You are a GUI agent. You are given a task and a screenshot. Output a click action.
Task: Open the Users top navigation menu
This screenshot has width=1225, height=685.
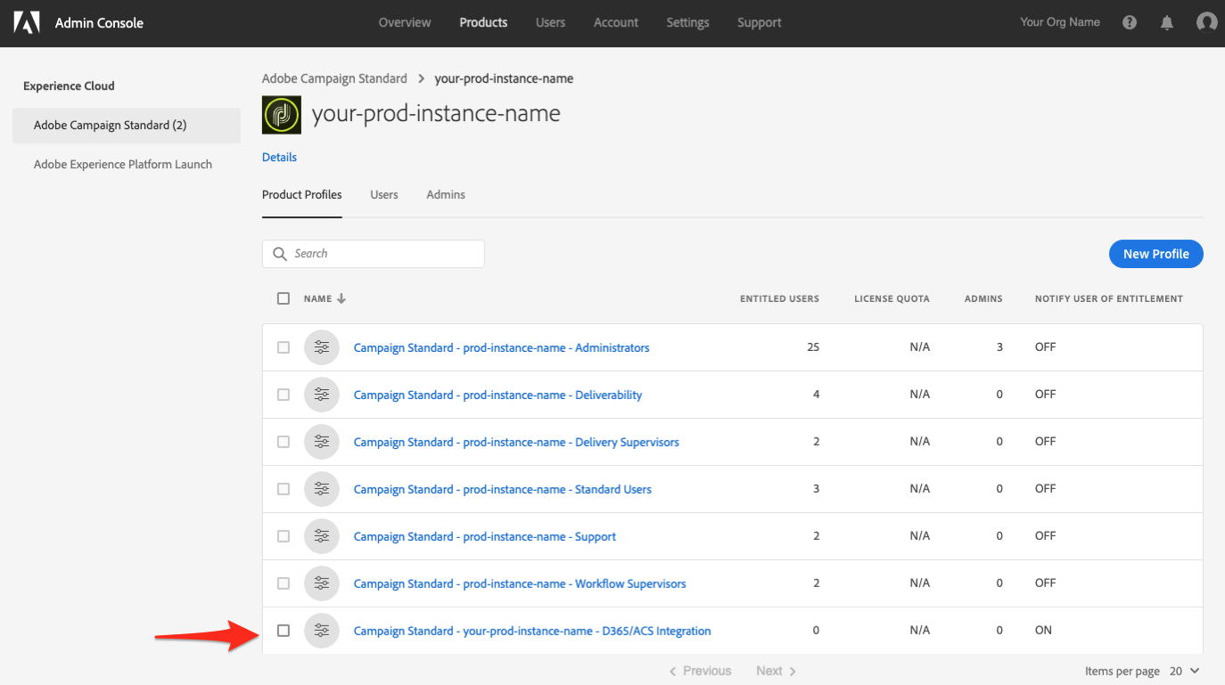pos(550,22)
